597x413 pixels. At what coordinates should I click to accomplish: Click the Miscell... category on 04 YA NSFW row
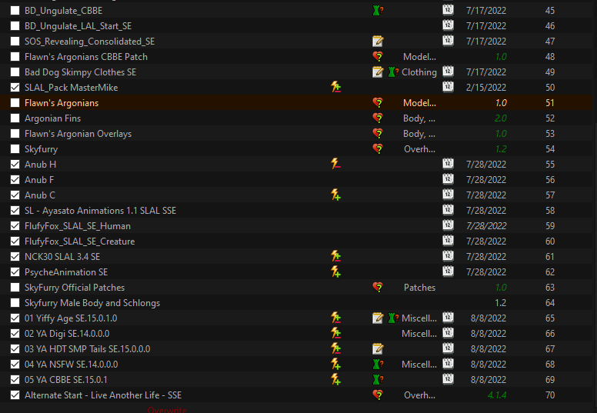coord(419,365)
